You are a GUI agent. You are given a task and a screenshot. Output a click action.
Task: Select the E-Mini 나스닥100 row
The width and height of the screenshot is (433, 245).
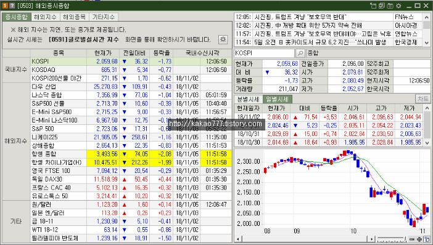[x=131, y=120]
